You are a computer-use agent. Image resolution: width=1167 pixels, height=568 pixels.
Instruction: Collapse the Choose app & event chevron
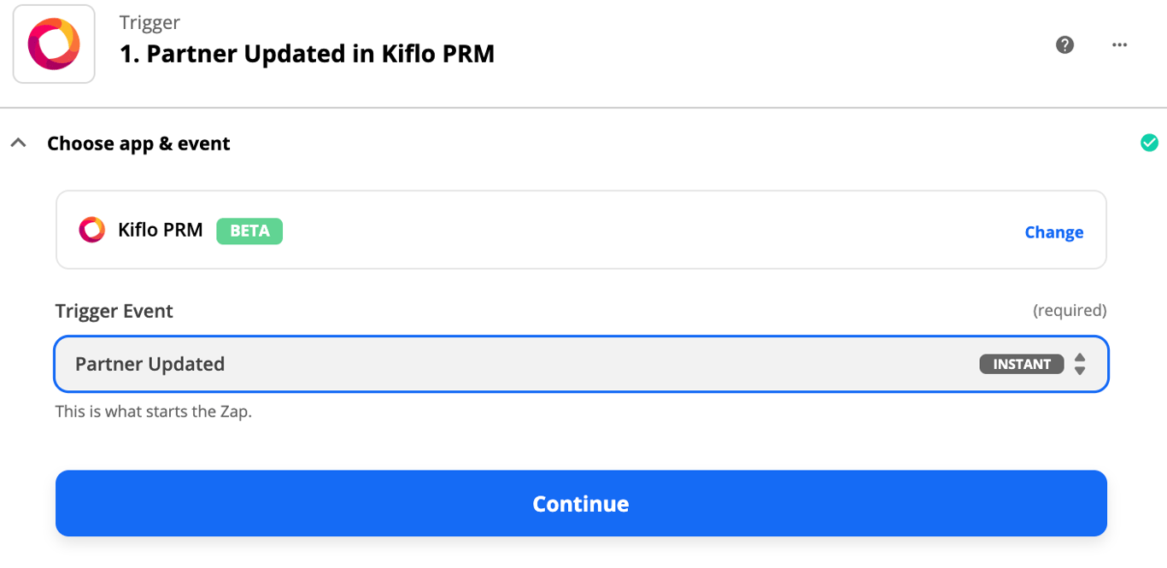click(x=18, y=143)
